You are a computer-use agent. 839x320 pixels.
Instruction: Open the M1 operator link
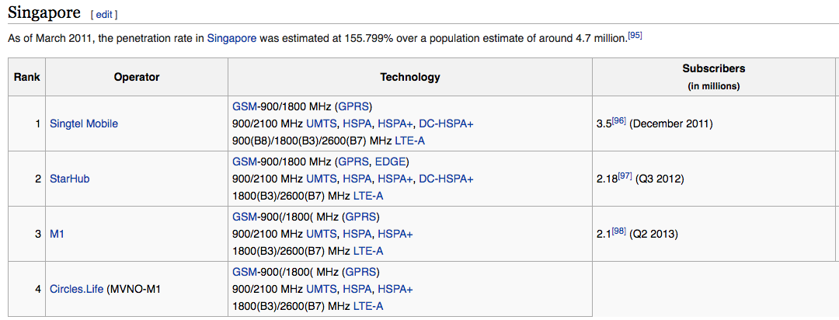pos(57,234)
